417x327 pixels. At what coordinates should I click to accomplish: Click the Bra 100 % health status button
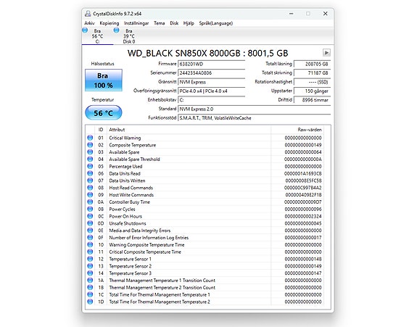104,80
